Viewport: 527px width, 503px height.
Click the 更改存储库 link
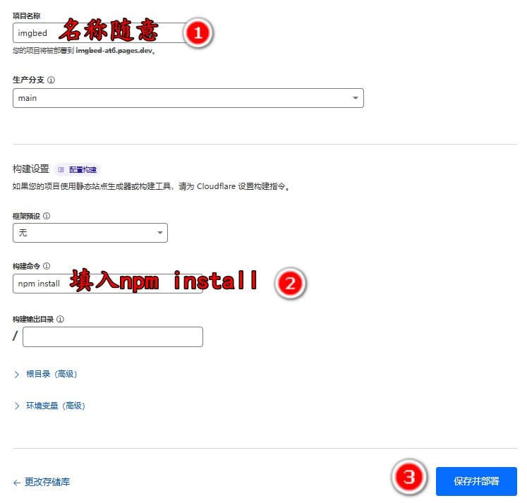pyautogui.click(x=47, y=482)
